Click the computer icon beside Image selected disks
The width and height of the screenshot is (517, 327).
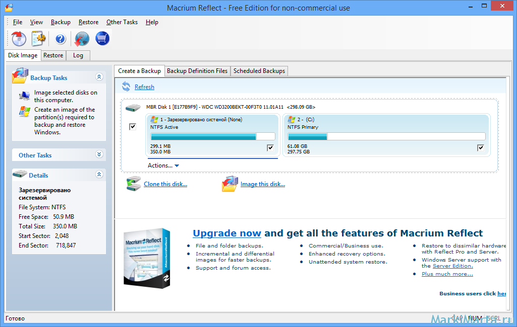[x=24, y=96]
